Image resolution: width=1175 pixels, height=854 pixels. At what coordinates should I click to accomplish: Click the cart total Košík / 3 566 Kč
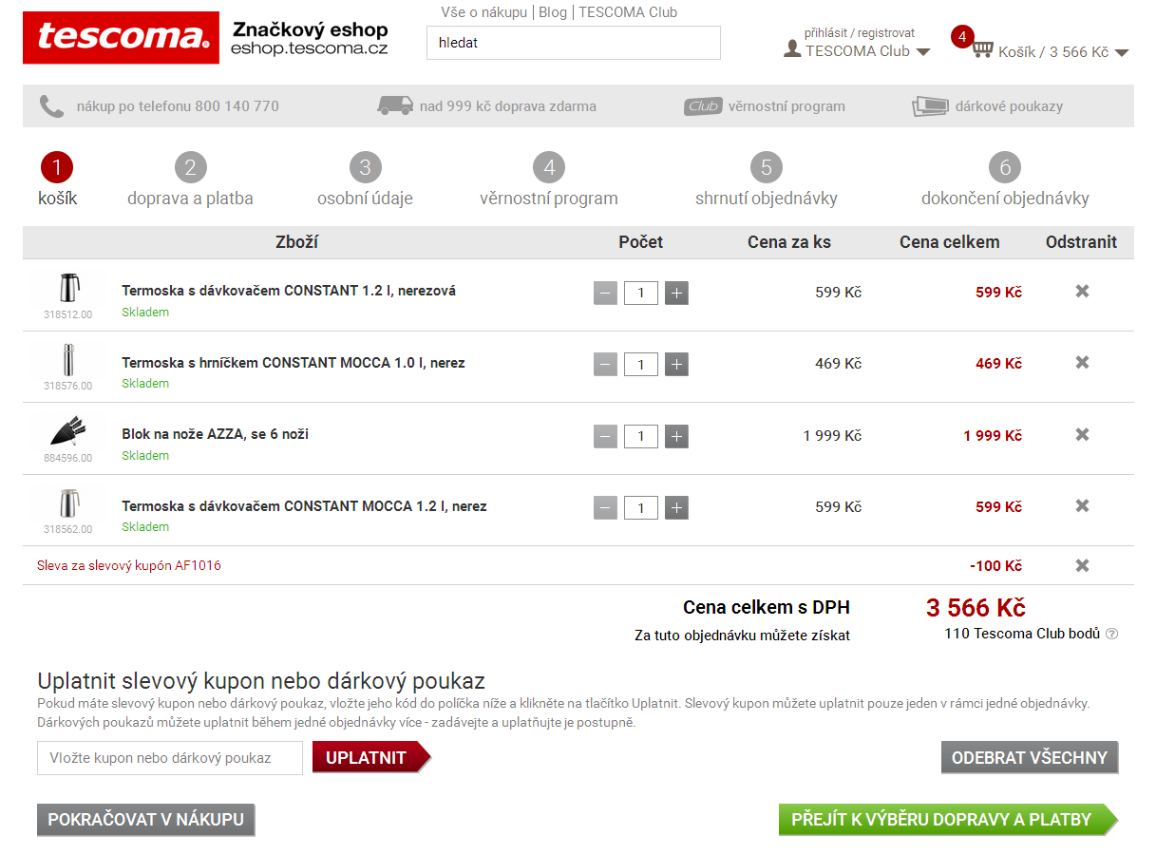click(1053, 52)
